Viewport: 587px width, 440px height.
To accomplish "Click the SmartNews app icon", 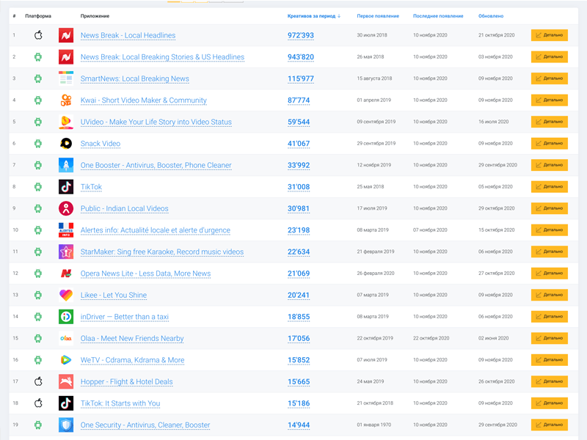I will click(66, 78).
